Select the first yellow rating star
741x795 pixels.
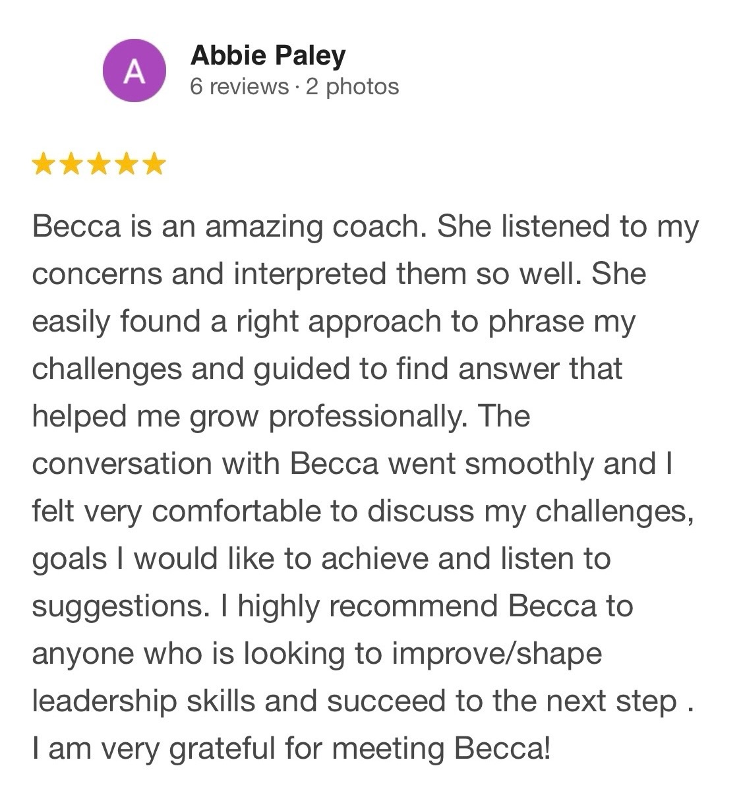click(43, 163)
